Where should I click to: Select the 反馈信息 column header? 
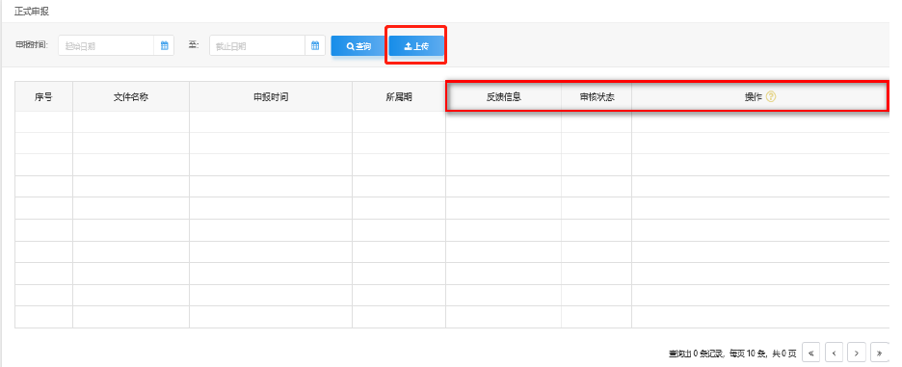click(503, 96)
